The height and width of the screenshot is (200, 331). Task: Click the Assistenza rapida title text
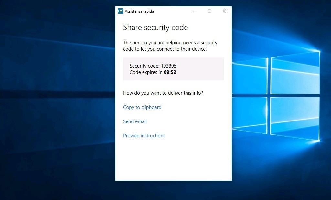coord(139,11)
